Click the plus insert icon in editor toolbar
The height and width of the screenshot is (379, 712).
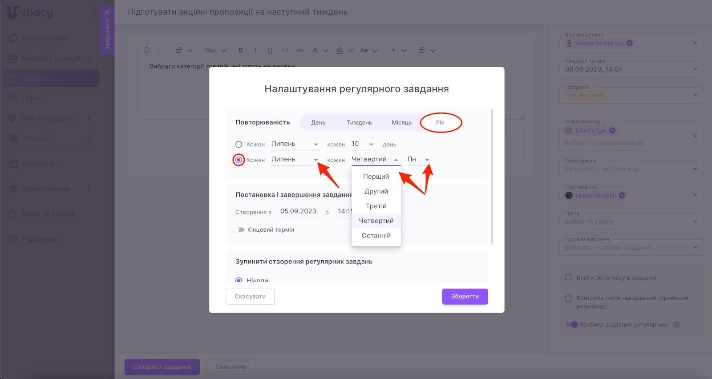tap(393, 50)
